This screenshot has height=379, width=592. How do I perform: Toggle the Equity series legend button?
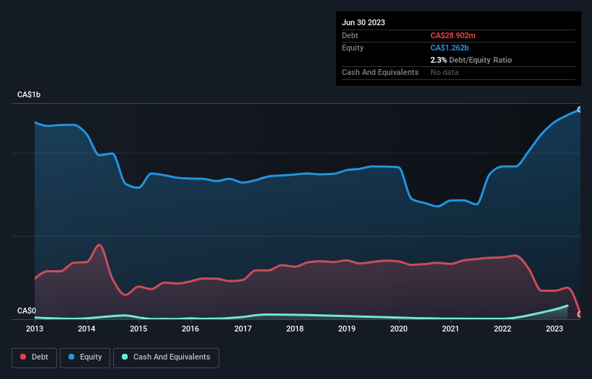[85, 357]
